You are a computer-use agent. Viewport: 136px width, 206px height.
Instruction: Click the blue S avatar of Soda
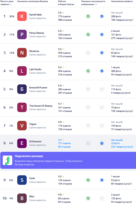[x=22, y=180]
